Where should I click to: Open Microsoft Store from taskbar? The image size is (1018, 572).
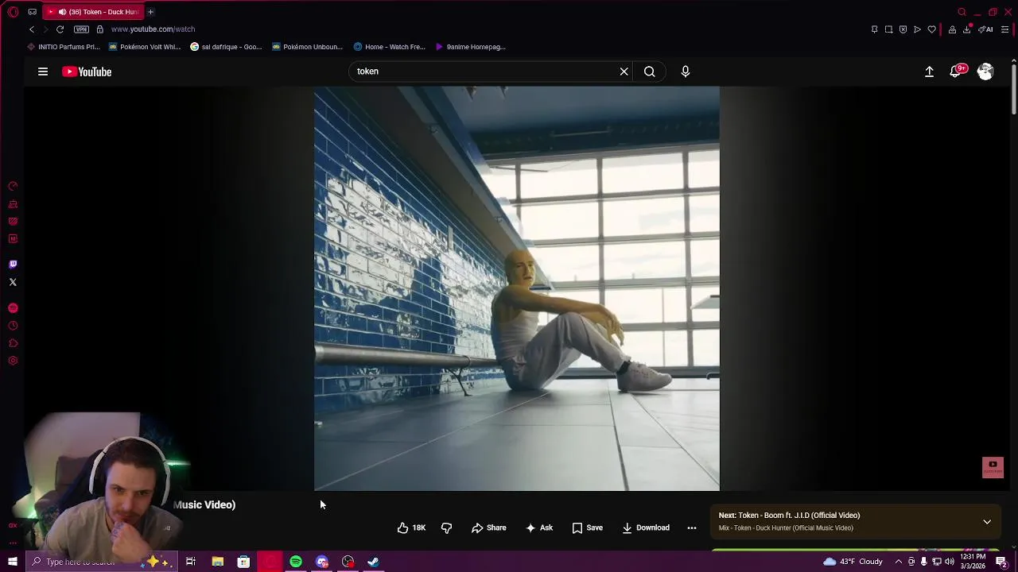tap(243, 562)
